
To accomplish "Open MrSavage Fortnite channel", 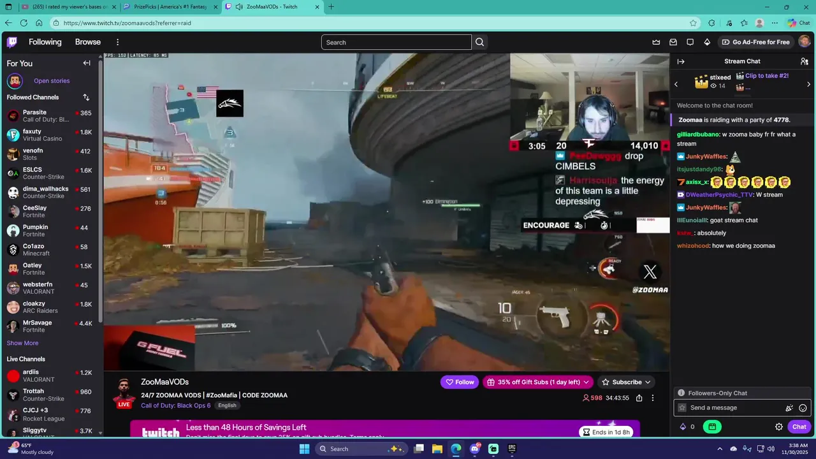I will (x=50, y=326).
